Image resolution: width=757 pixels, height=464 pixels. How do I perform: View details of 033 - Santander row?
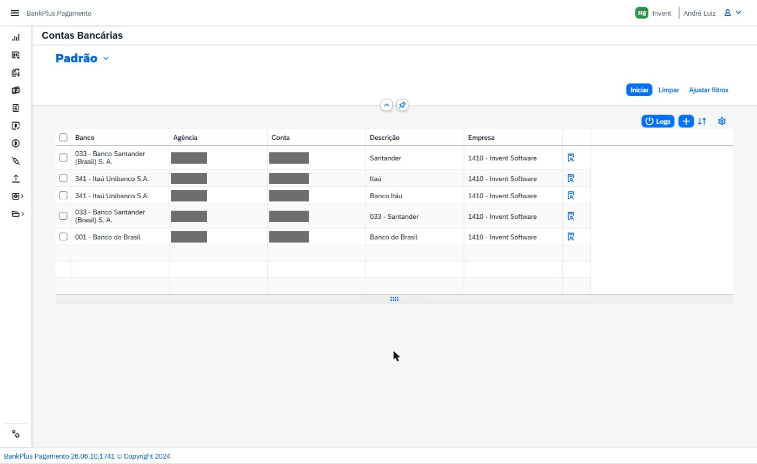tap(570, 216)
